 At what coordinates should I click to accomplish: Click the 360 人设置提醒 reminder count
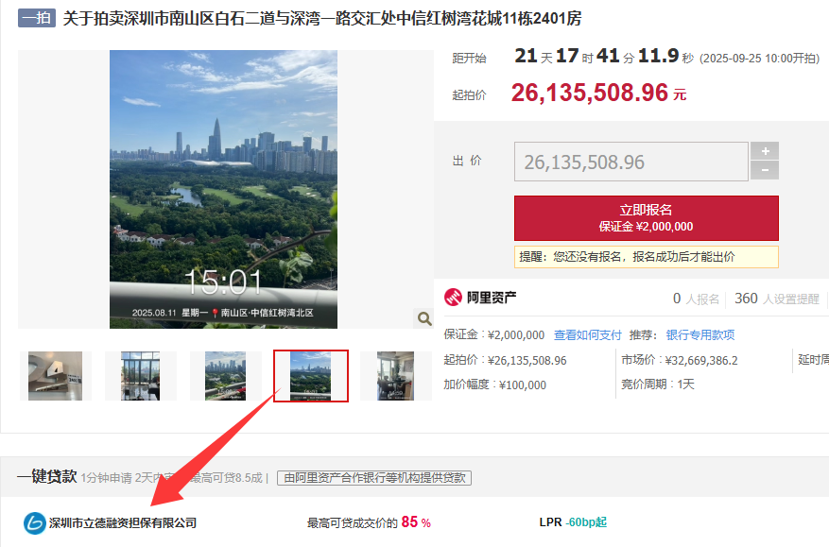pyautogui.click(x=777, y=299)
